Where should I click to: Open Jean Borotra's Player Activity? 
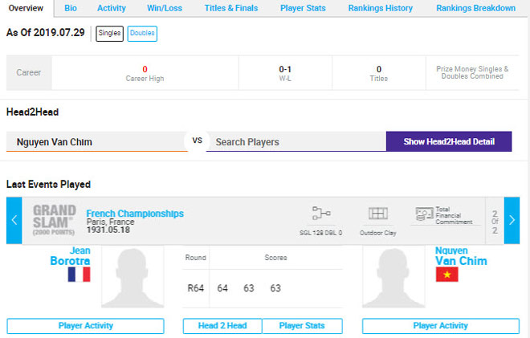coord(86,326)
